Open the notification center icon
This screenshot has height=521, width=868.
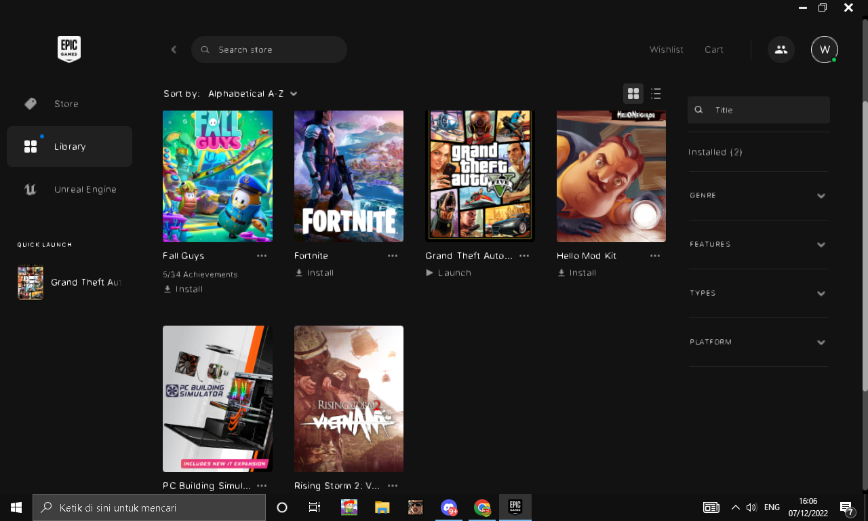coord(846,507)
